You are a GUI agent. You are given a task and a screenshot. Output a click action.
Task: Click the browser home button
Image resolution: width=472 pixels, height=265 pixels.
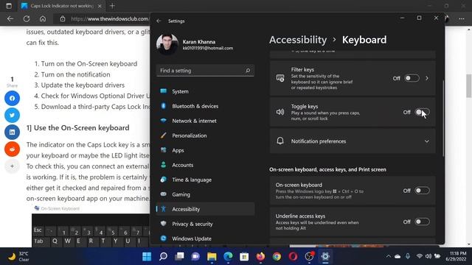[x=43, y=18]
